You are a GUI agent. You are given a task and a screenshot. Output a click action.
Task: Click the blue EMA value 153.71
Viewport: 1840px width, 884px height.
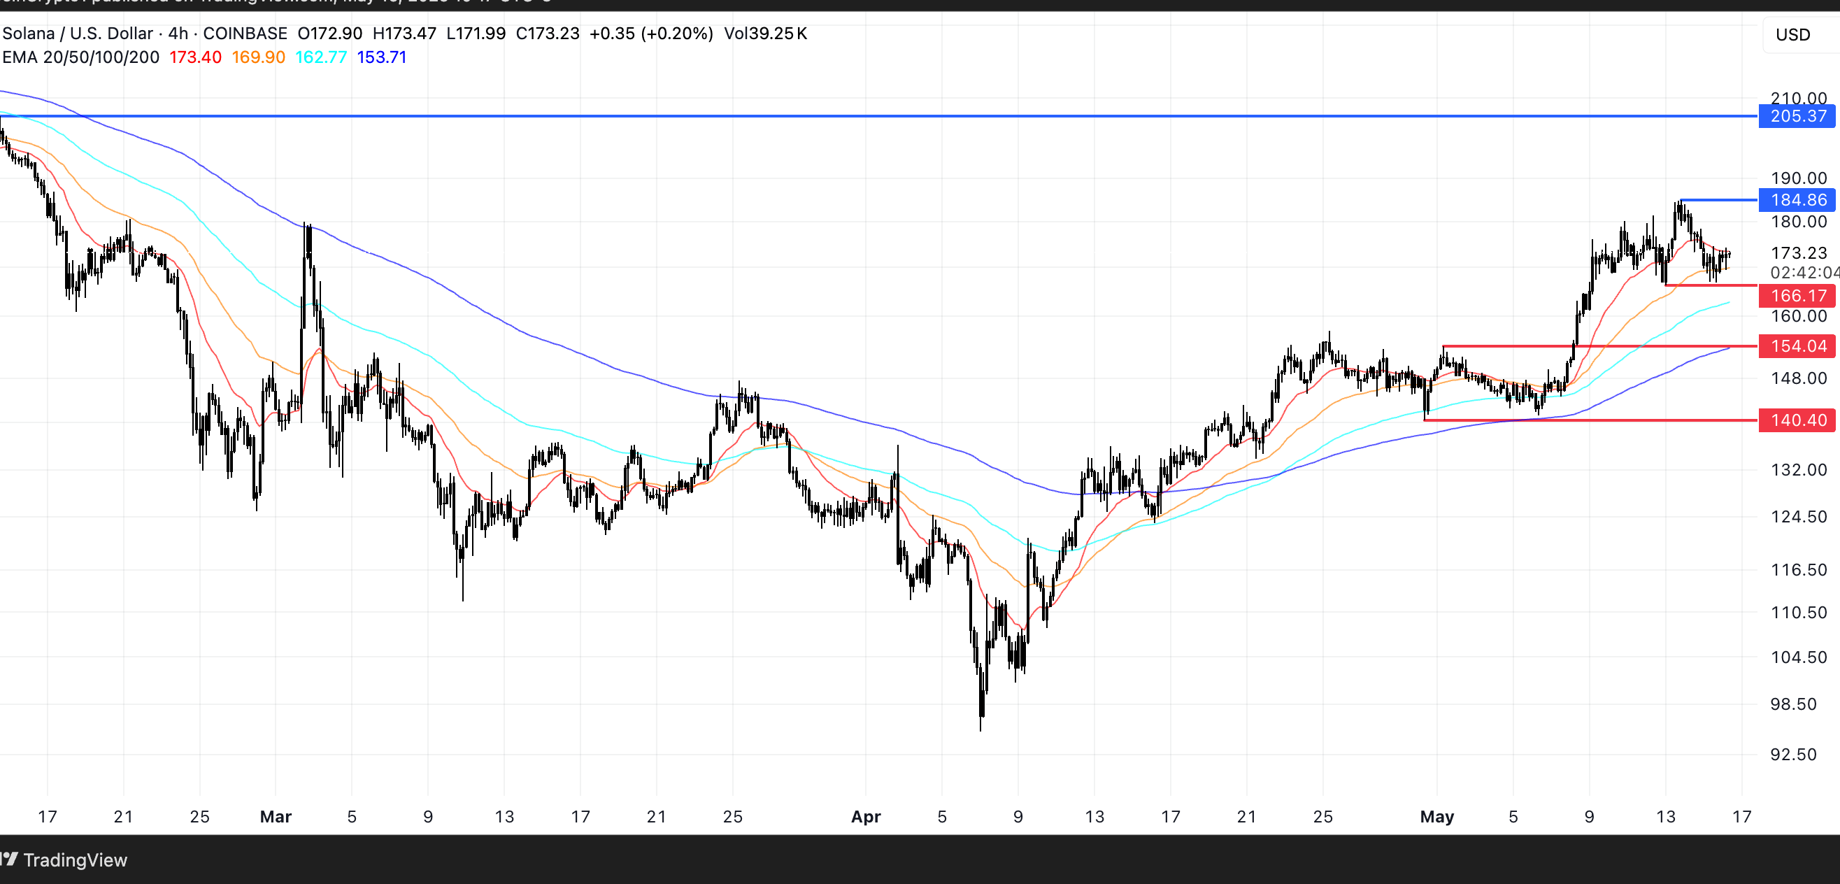coord(381,57)
